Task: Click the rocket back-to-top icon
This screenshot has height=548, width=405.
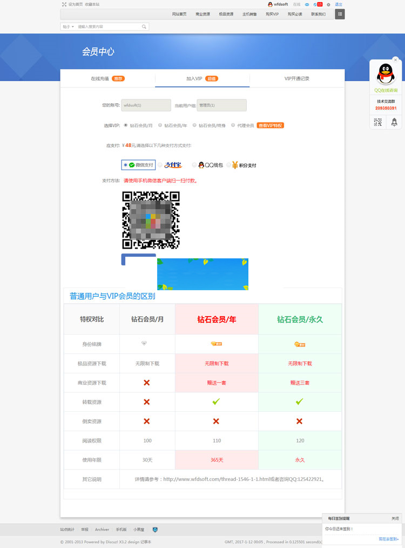Action: [x=394, y=122]
